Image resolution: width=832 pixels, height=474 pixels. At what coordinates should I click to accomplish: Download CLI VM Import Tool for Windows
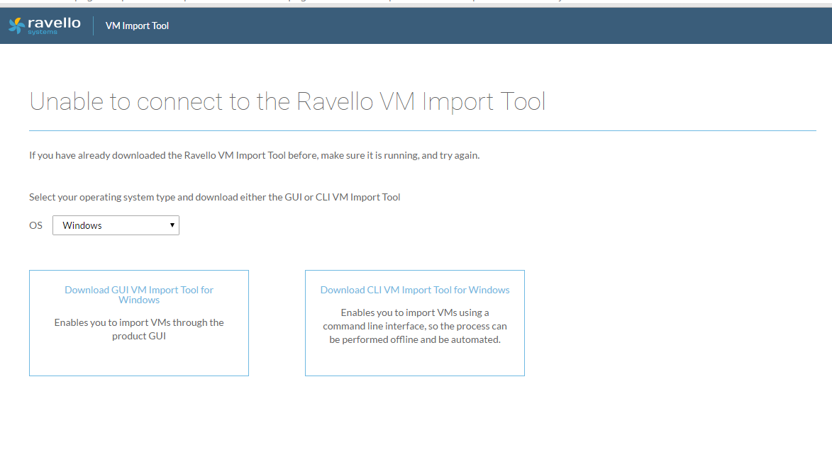pos(415,290)
